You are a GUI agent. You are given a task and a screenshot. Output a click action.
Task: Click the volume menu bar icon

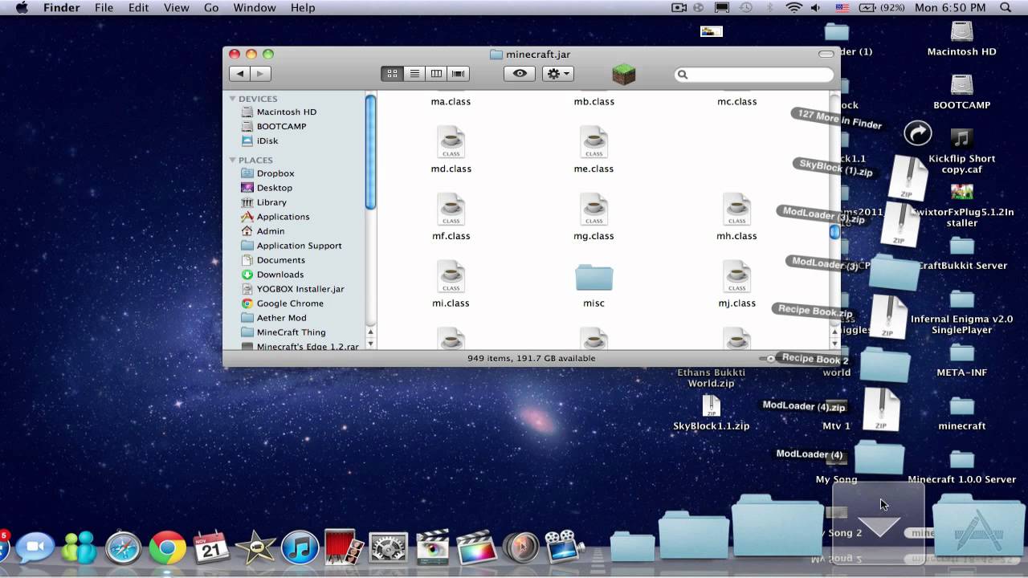[x=816, y=8]
